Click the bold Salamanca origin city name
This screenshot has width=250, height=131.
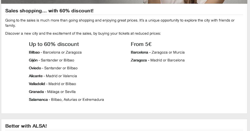(38, 99)
